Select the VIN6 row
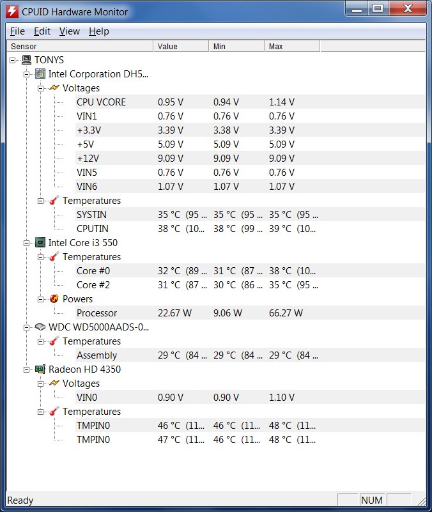 coord(250,186)
